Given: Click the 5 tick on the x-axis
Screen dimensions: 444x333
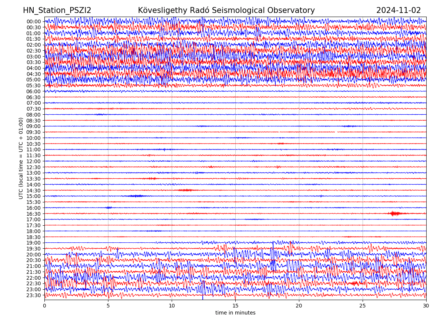Looking at the screenshot, I should (108, 306).
